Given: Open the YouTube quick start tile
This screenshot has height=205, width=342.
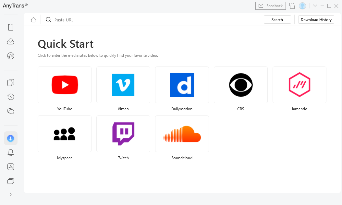Looking at the screenshot, I should click(x=65, y=85).
